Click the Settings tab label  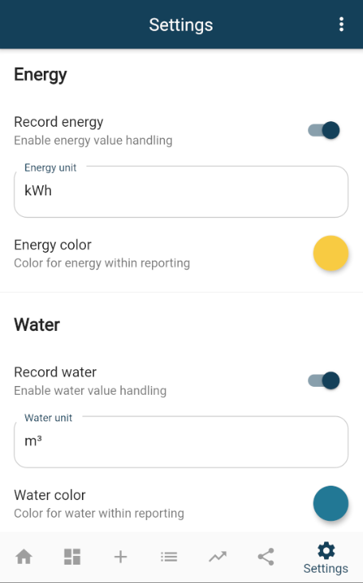tap(326, 569)
